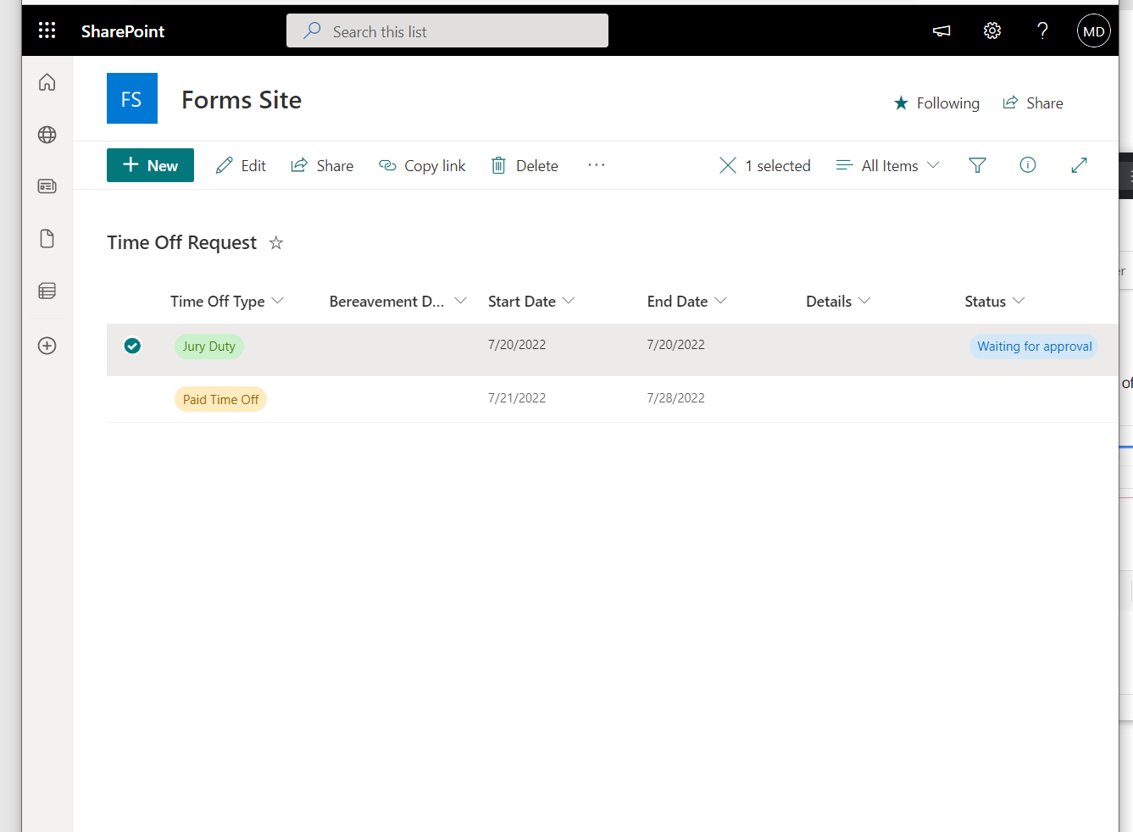The height and width of the screenshot is (832, 1133).
Task: Expand list to full-screen content
Action: pos(1079,165)
